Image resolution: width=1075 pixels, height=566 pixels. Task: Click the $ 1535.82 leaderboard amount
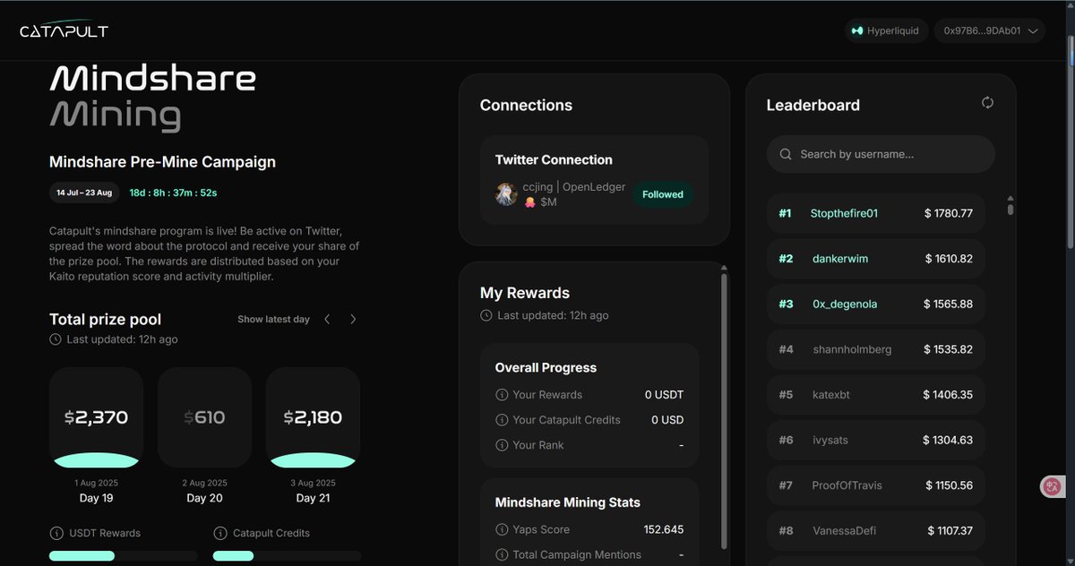pyautogui.click(x=949, y=349)
